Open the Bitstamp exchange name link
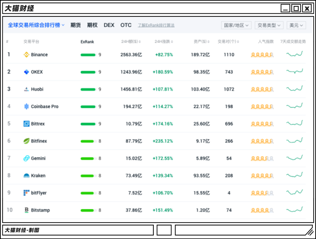The height and width of the screenshot is (239, 316). [40, 210]
